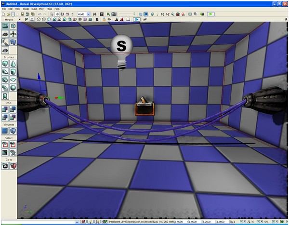Create a new level with New icon
Viewport: 289px width, 225px height.
pyautogui.click(x=3, y=14)
